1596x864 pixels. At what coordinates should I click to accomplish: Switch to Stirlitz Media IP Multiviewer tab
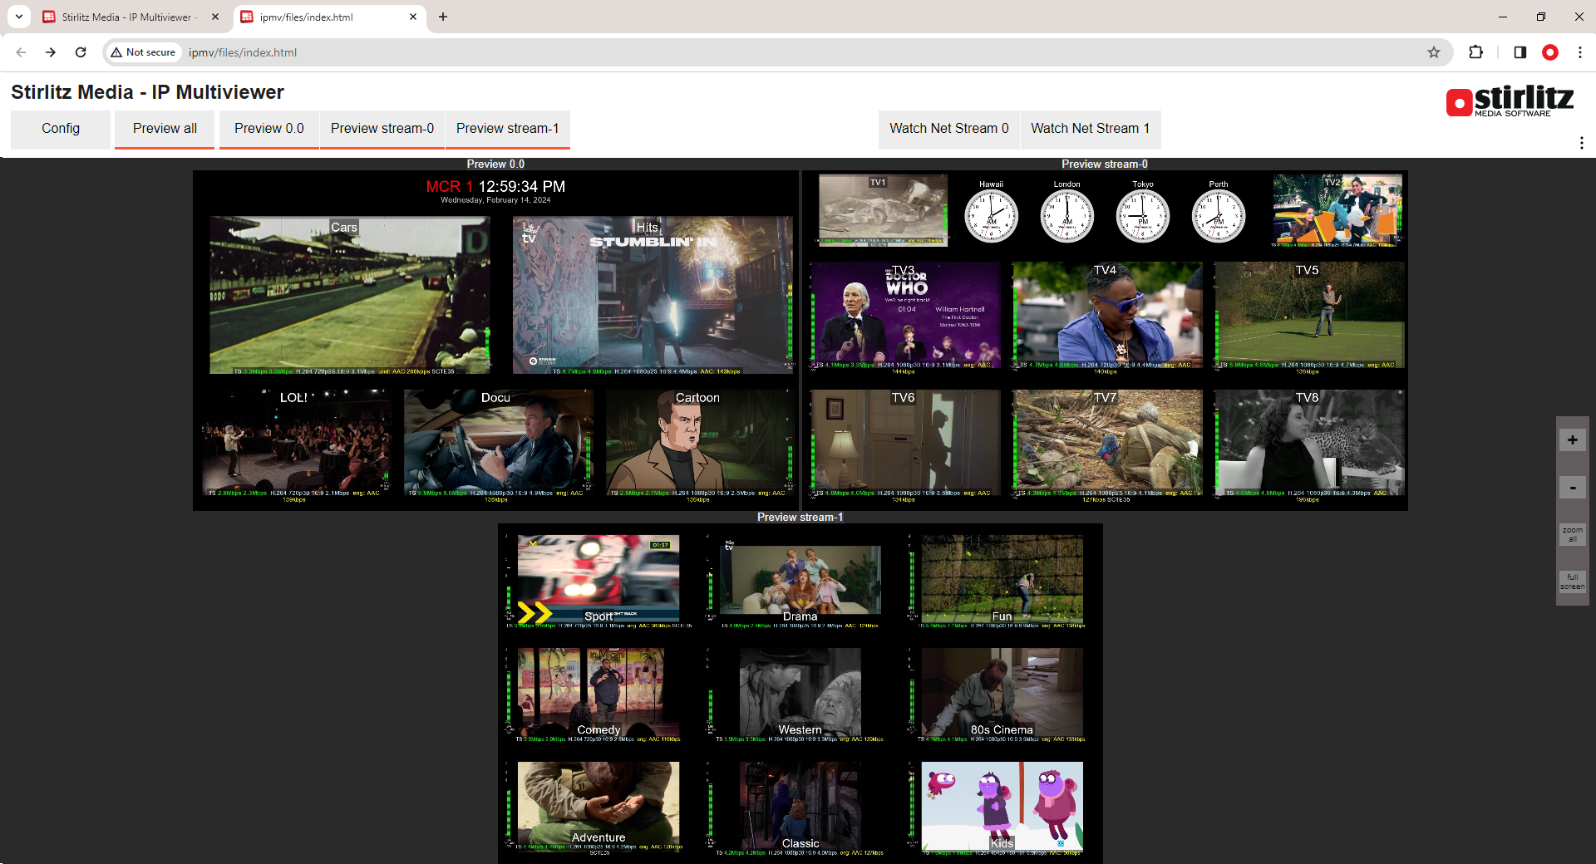(x=131, y=17)
